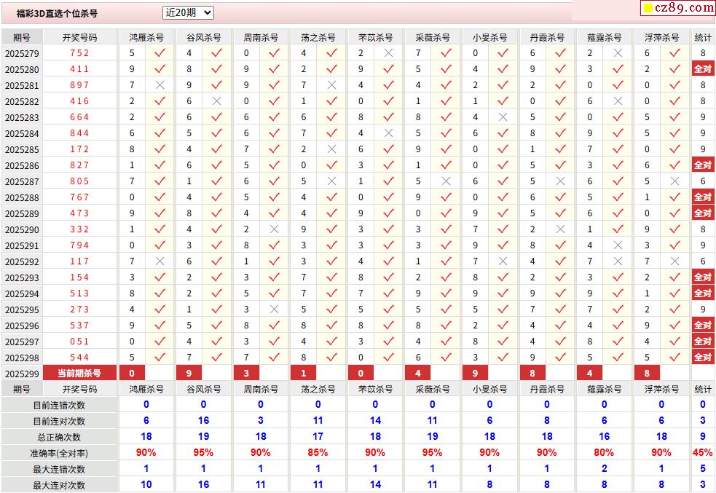Select the 鸿雁杀号 column header at top
The height and width of the screenshot is (493, 716).
tap(146, 37)
